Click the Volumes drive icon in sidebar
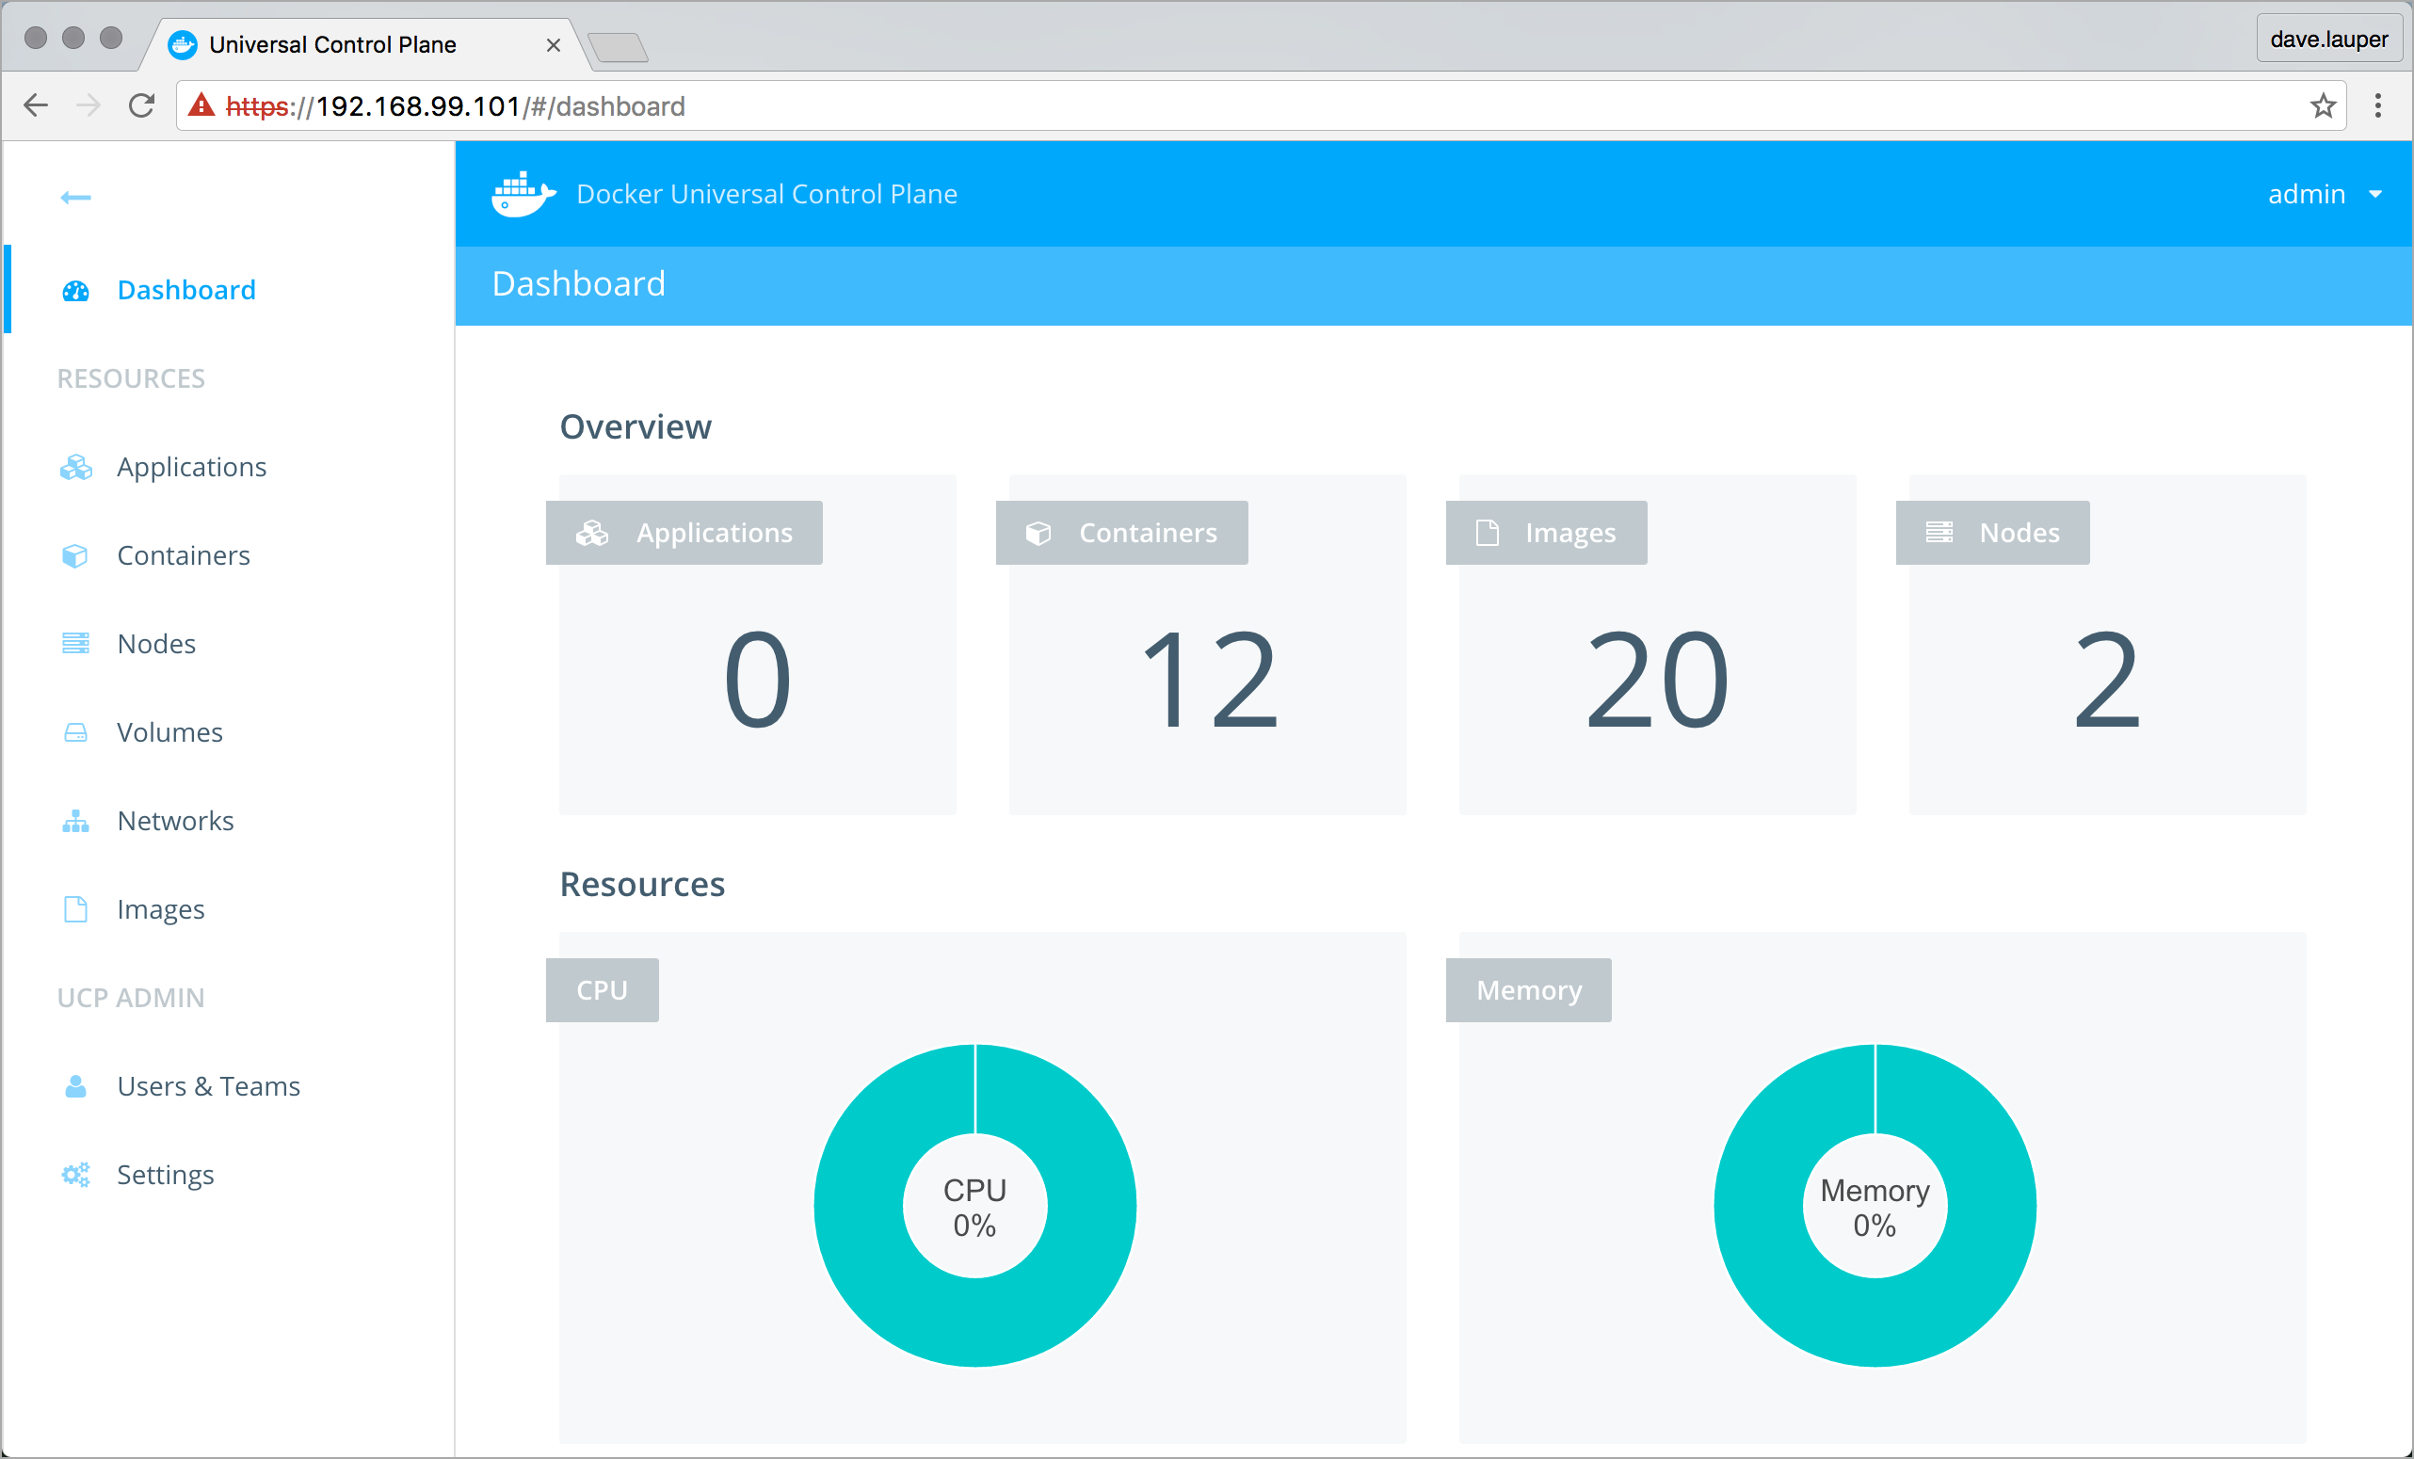Screen dimensions: 2414x1459 click(x=75, y=732)
